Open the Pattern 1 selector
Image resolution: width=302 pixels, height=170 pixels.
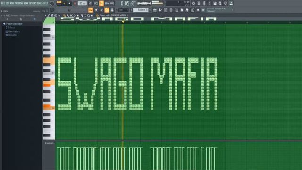(141, 10)
